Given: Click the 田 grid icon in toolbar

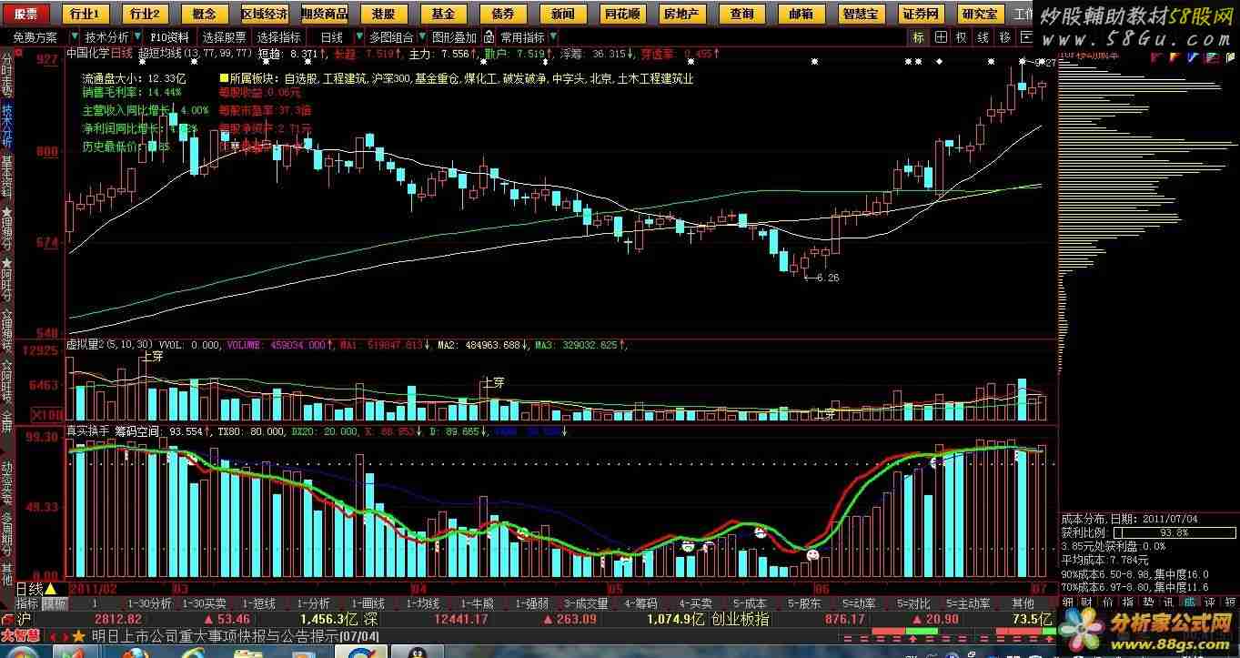Looking at the screenshot, I should tap(940, 37).
